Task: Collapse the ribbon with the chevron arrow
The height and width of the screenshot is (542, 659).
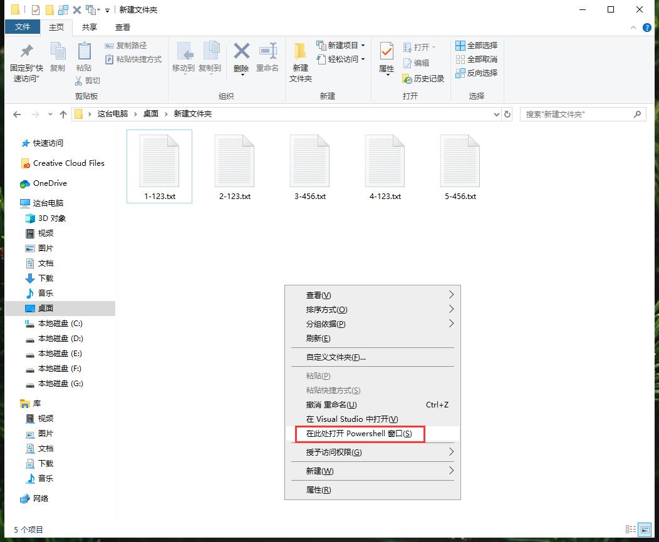Action: (x=633, y=28)
